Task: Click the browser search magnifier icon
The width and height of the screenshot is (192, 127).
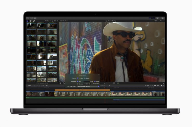Action: (57, 21)
